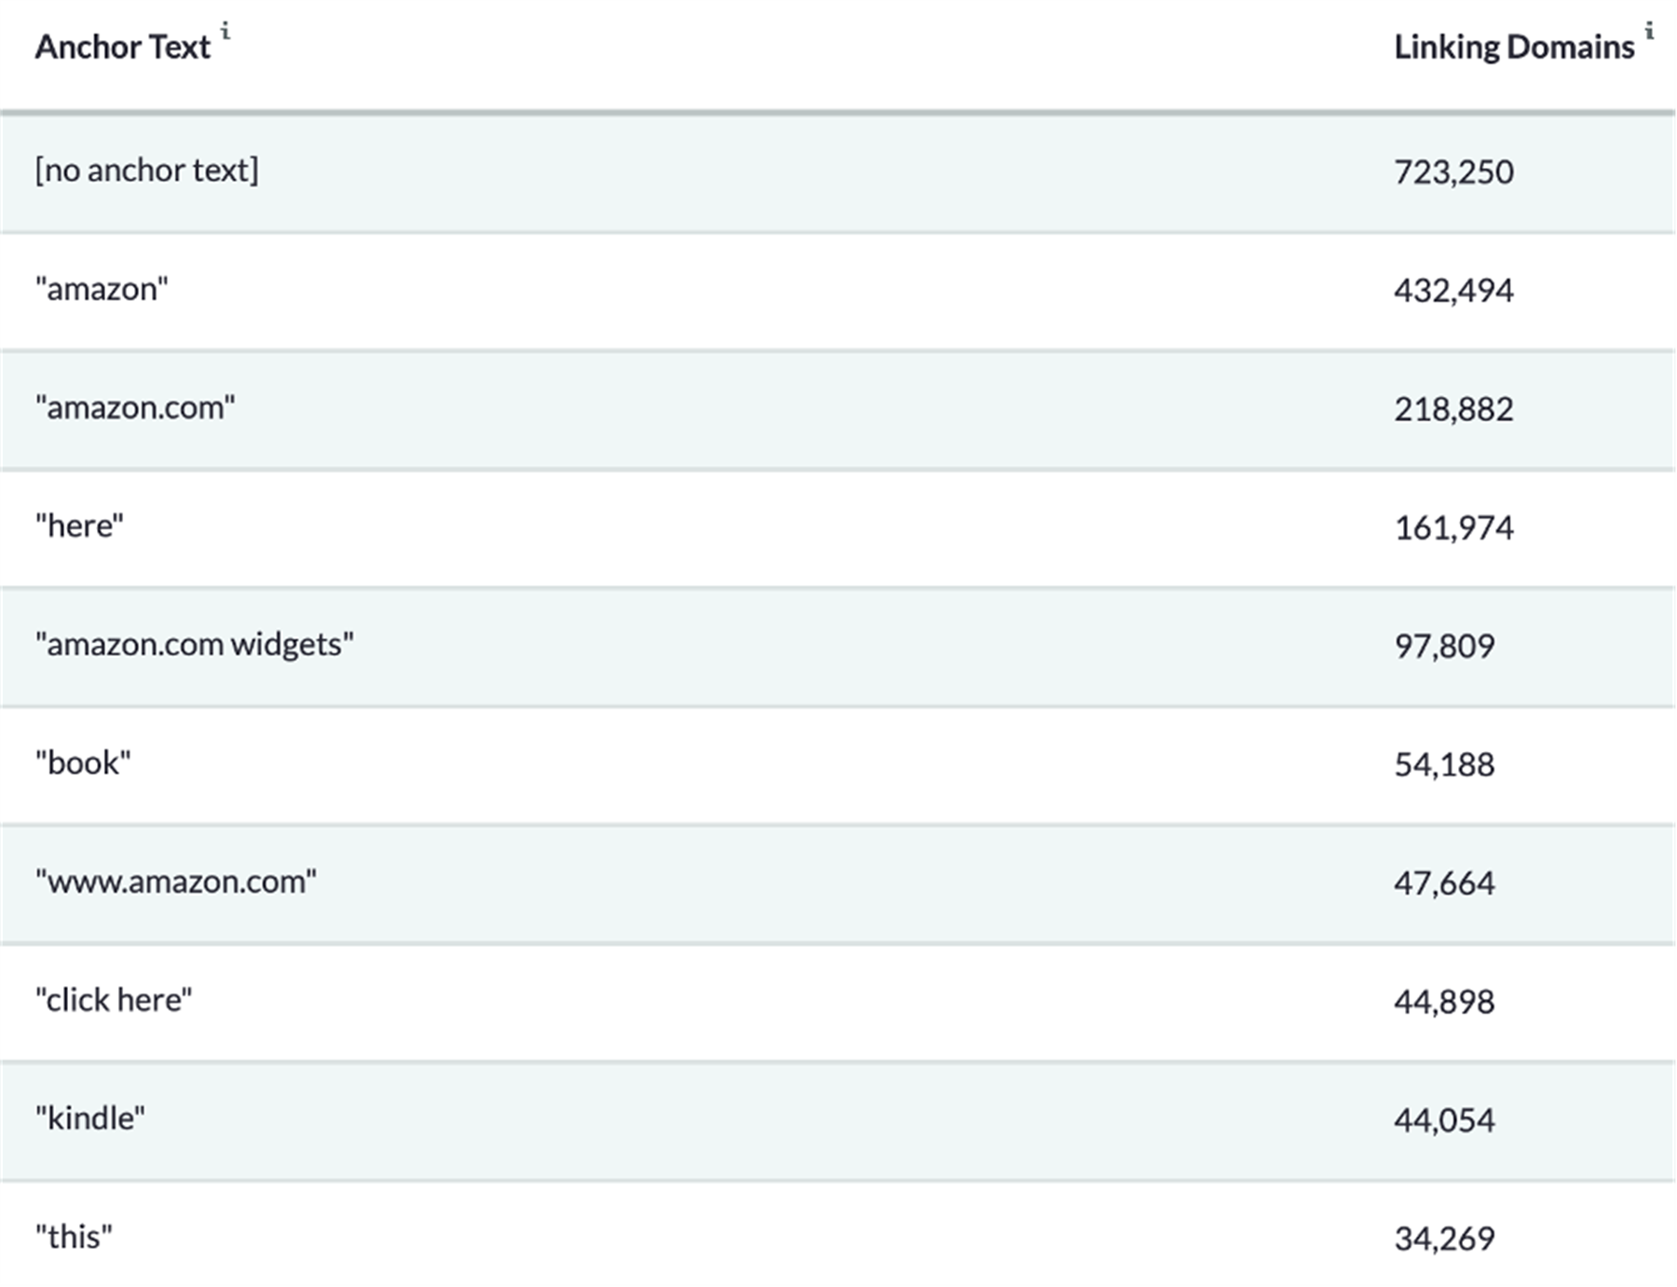Screen dimensions: 1677x1287
Task: Select the "here" anchor text entry
Action: [79, 526]
